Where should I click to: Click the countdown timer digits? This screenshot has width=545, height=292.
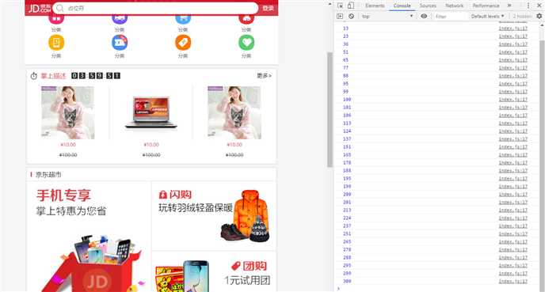point(96,76)
